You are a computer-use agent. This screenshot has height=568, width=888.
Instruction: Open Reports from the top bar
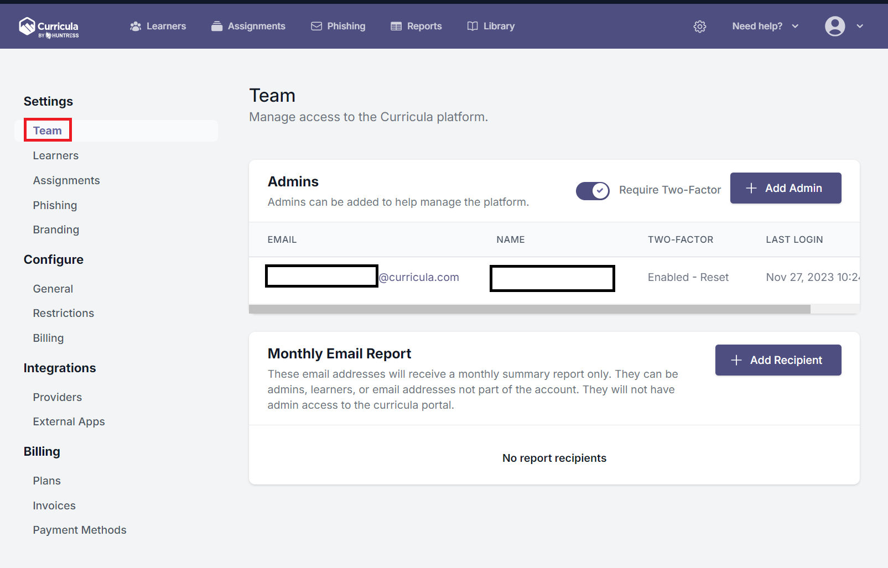pos(416,26)
